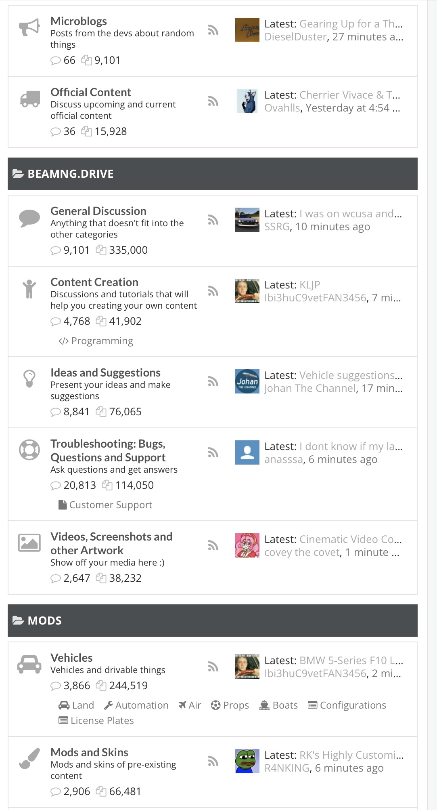The height and width of the screenshot is (810, 437).
Task: Open latest thread 'Cinematic Video Co...'
Action: 351,539
